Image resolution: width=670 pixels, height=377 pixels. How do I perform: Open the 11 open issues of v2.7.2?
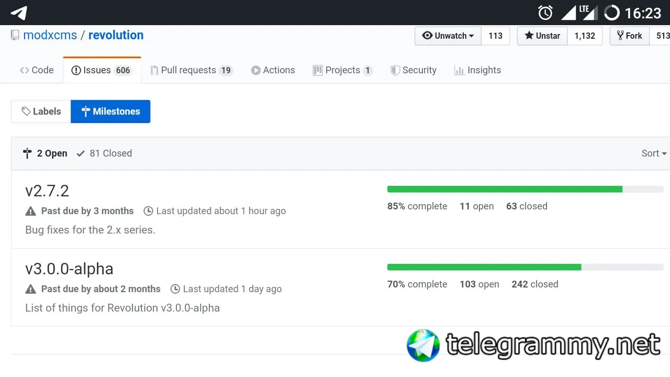(477, 206)
